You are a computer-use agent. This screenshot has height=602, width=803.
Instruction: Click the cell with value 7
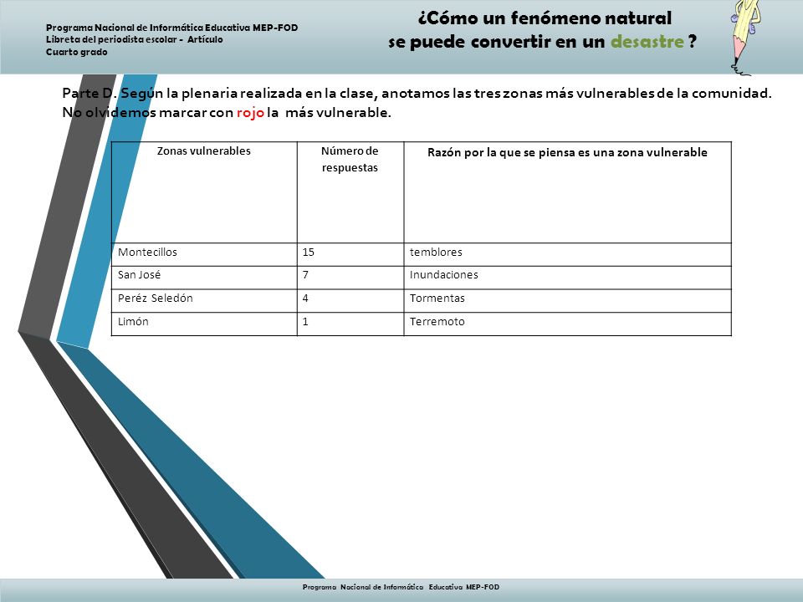tap(350, 278)
